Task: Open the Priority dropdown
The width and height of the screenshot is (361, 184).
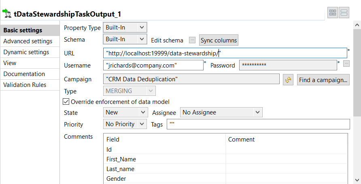Action: tap(125, 124)
